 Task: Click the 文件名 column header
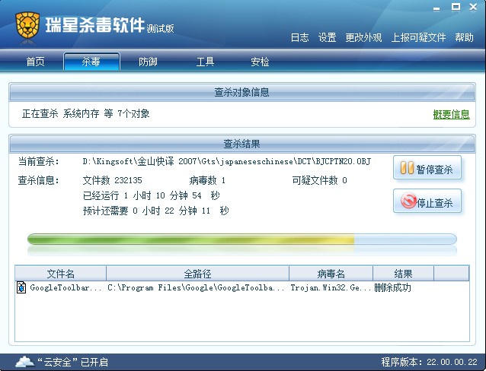point(60,274)
